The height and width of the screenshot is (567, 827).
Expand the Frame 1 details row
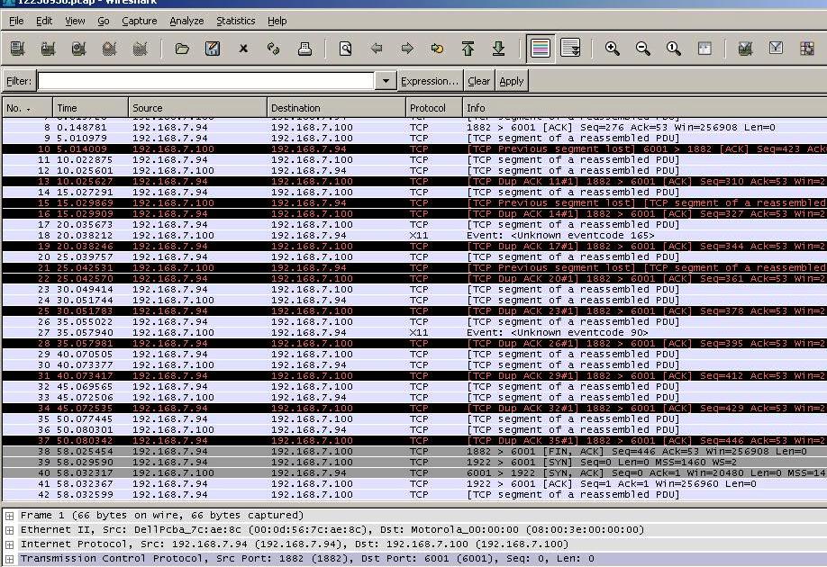[9, 516]
